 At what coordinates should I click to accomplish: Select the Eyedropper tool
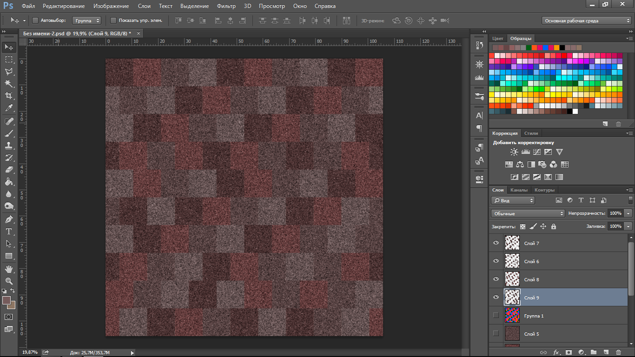[8, 108]
